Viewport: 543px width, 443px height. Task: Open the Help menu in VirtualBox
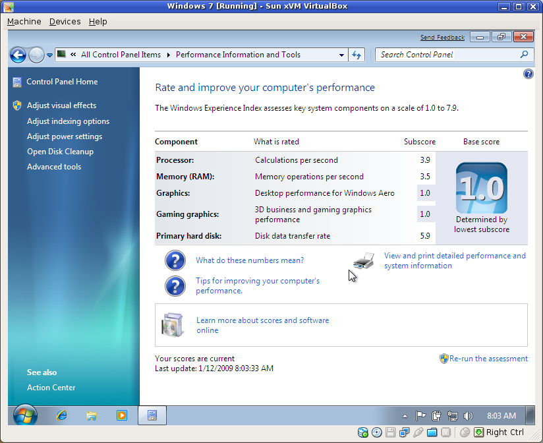[x=98, y=21]
